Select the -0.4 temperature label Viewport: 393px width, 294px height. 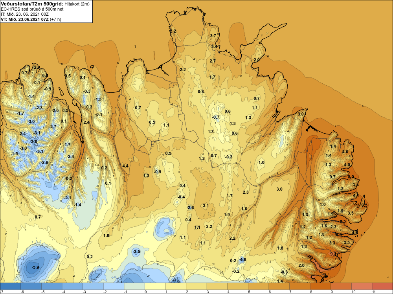[x=181, y=197]
